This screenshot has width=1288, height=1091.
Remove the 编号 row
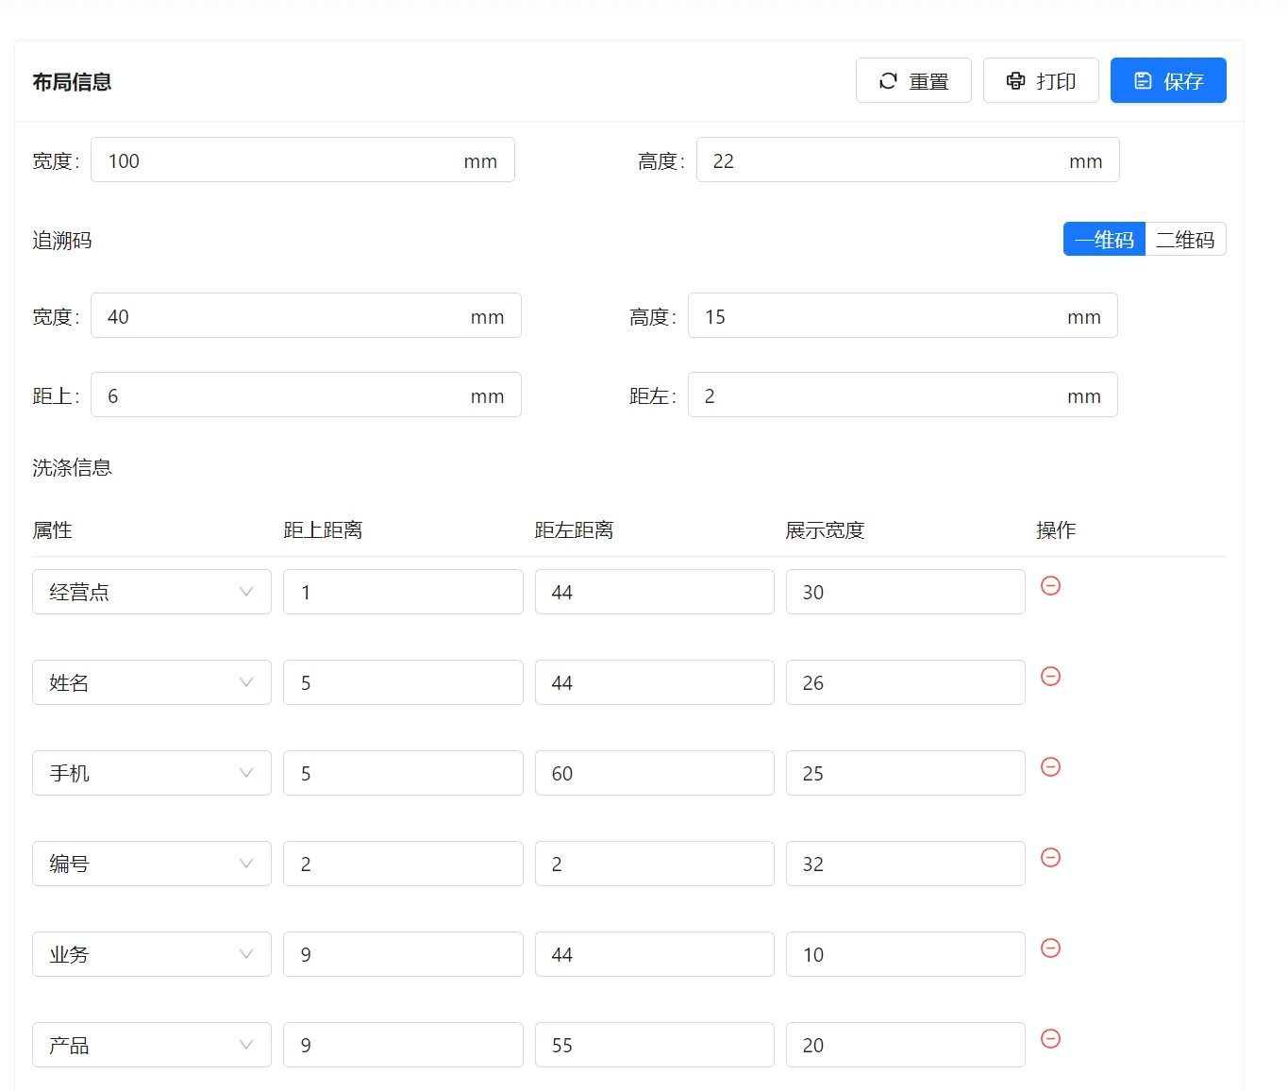coord(1050,858)
